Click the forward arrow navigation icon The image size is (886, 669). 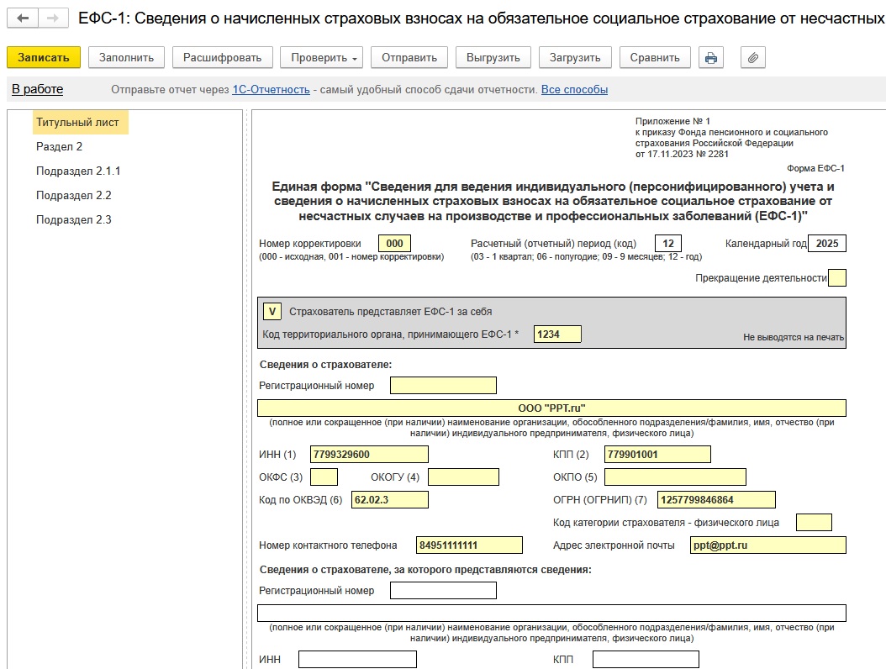pyautogui.click(x=52, y=18)
